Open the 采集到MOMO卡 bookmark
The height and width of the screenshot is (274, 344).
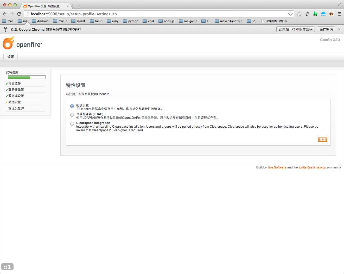click(x=274, y=21)
